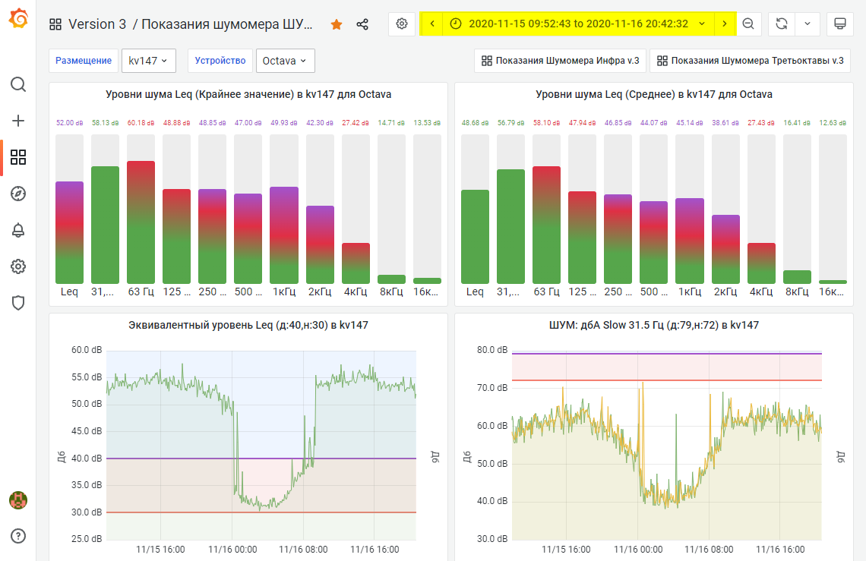Screen dimensions: 866x561
Task: Open search via magnifier sidebar icon
Action: [18, 84]
